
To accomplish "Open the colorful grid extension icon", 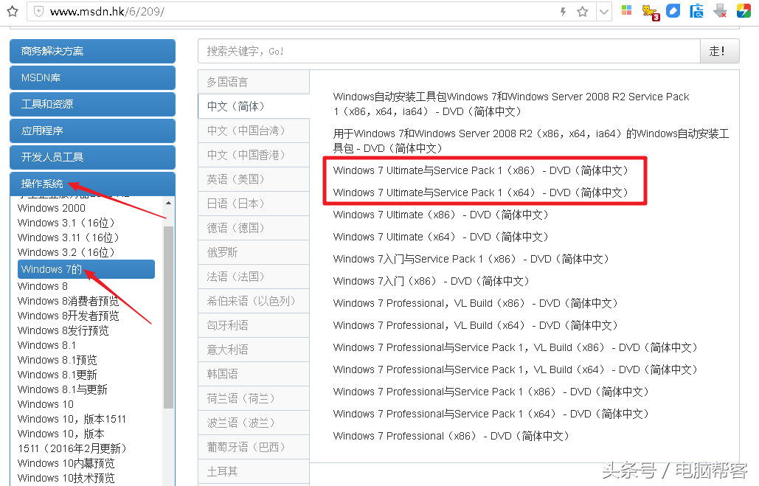I will click(626, 10).
